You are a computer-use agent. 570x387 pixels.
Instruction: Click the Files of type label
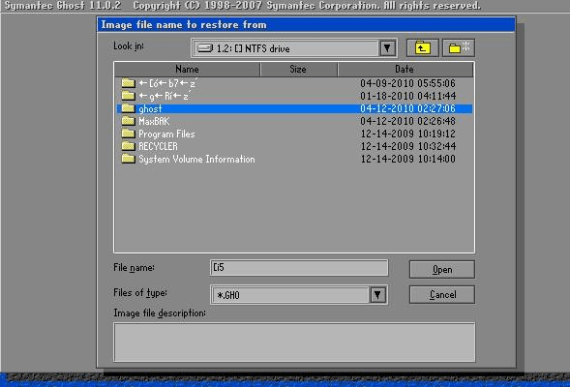tap(140, 292)
